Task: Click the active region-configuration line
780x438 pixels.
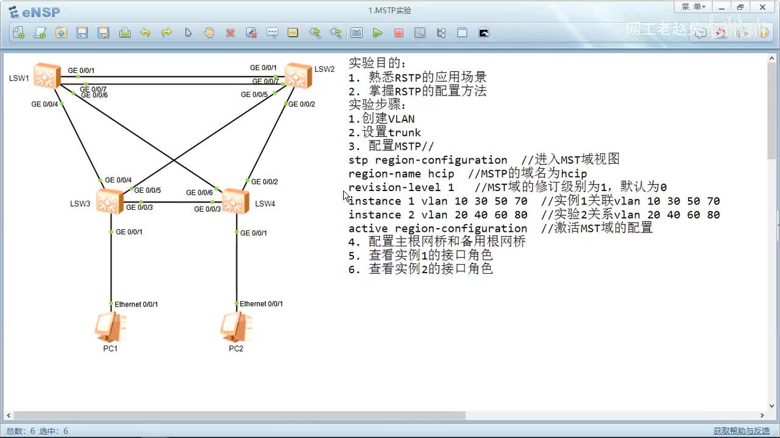Action: click(x=500, y=228)
